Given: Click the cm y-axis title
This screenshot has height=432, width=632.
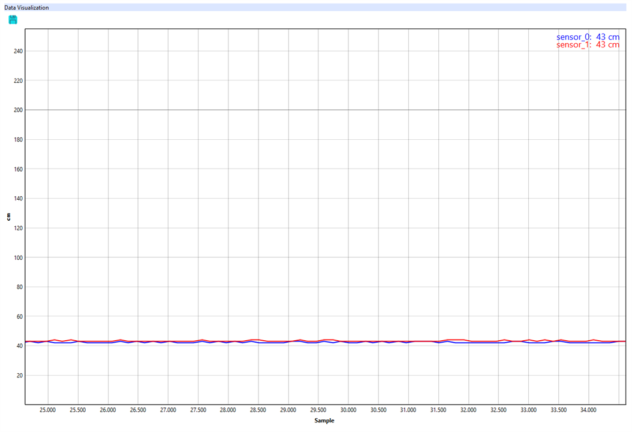Looking at the screenshot, I should click(x=8, y=217).
